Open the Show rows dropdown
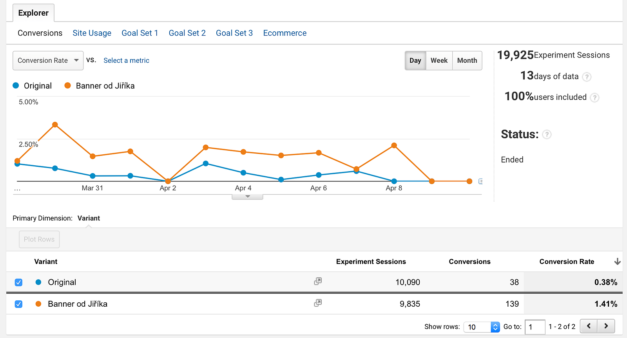627x338 pixels. 482,327
